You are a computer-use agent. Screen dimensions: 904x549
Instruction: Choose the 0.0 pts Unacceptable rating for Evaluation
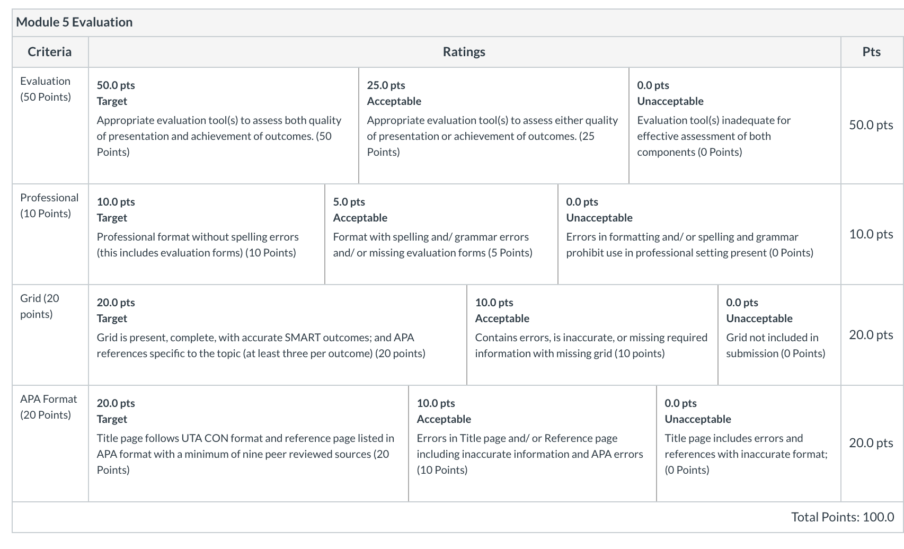tap(735, 126)
